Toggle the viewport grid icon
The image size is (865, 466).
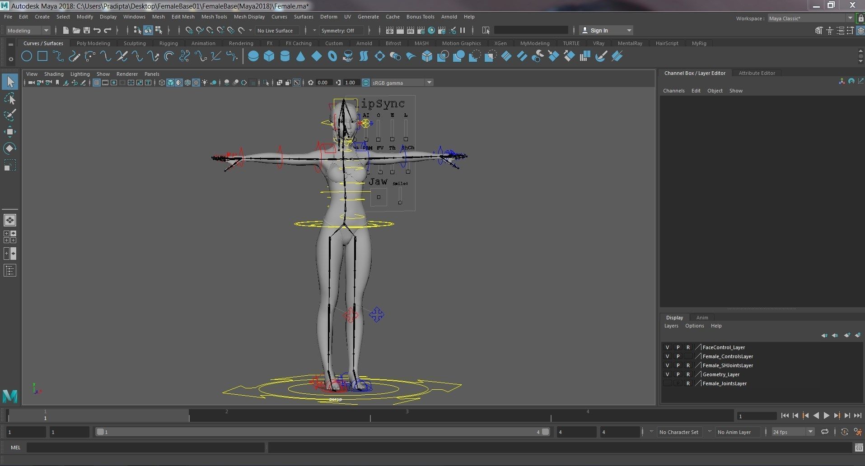click(x=97, y=83)
